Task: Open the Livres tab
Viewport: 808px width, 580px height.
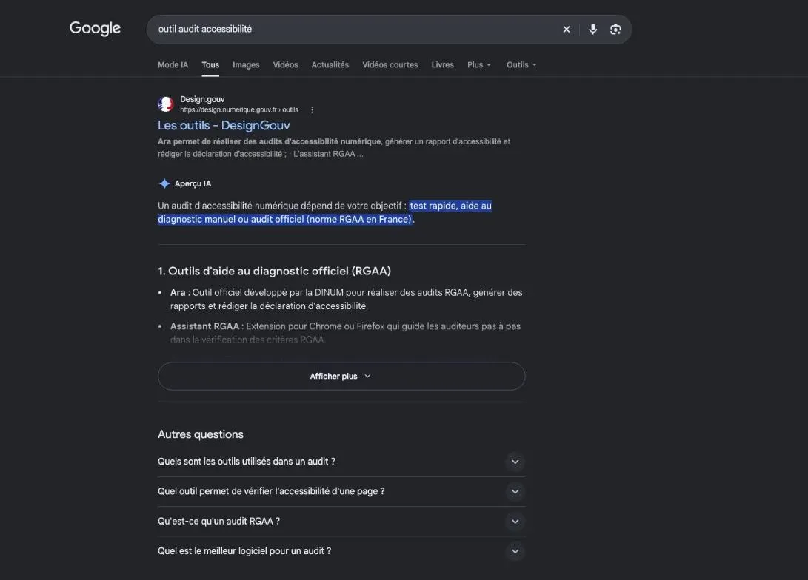Action: 443,65
